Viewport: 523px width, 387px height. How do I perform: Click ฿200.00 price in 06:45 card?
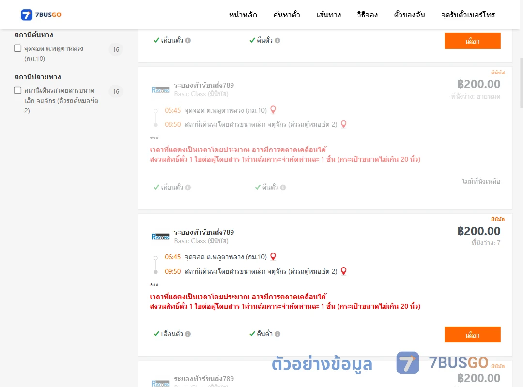point(478,231)
